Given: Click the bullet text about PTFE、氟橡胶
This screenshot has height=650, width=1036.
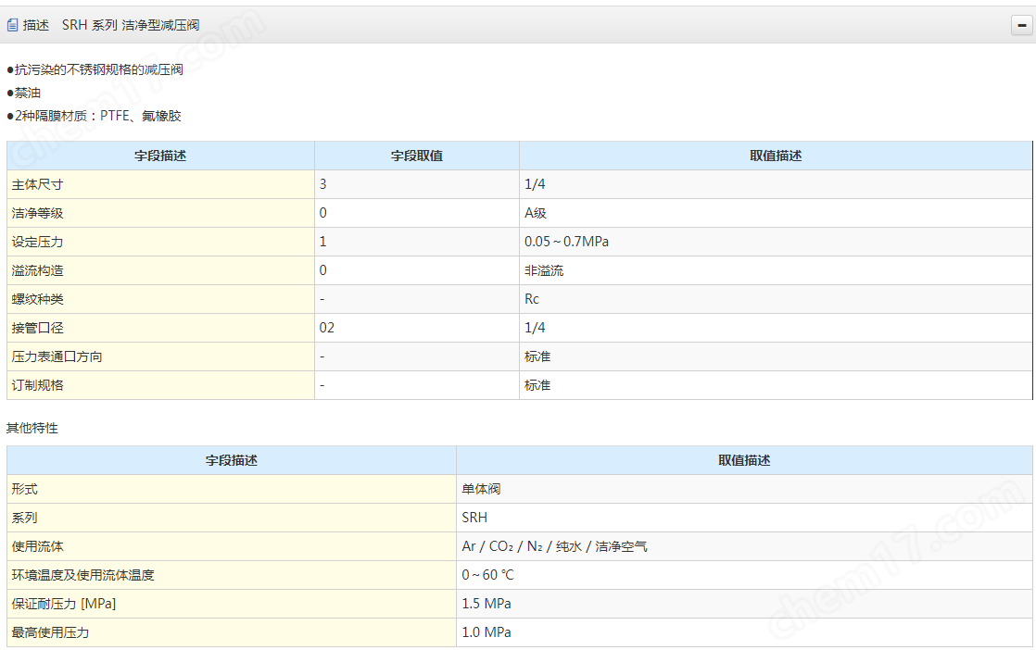Looking at the screenshot, I should click(x=94, y=116).
